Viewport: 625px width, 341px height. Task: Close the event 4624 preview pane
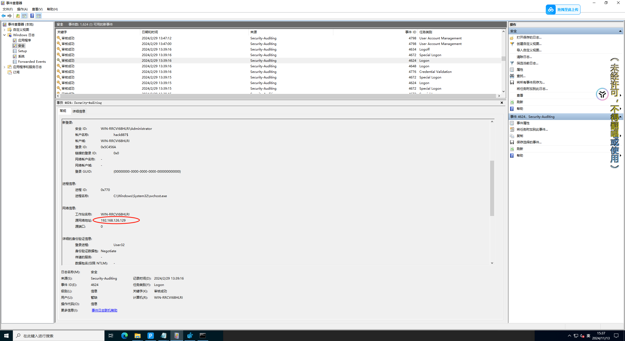point(502,103)
